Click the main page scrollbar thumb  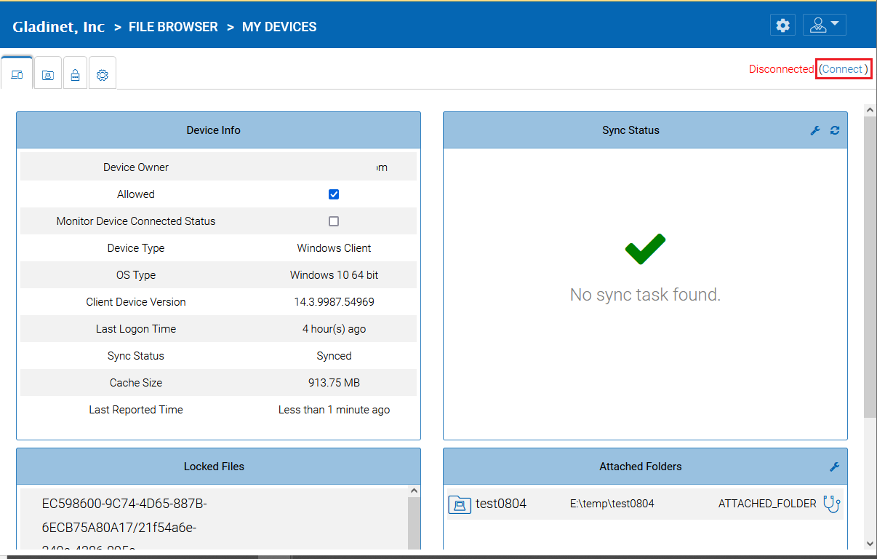[870, 266]
